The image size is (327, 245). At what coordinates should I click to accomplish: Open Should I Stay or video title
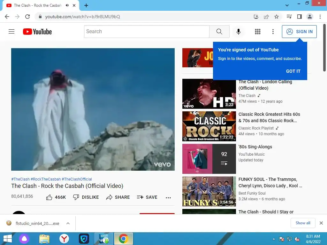pyautogui.click(x=266, y=212)
